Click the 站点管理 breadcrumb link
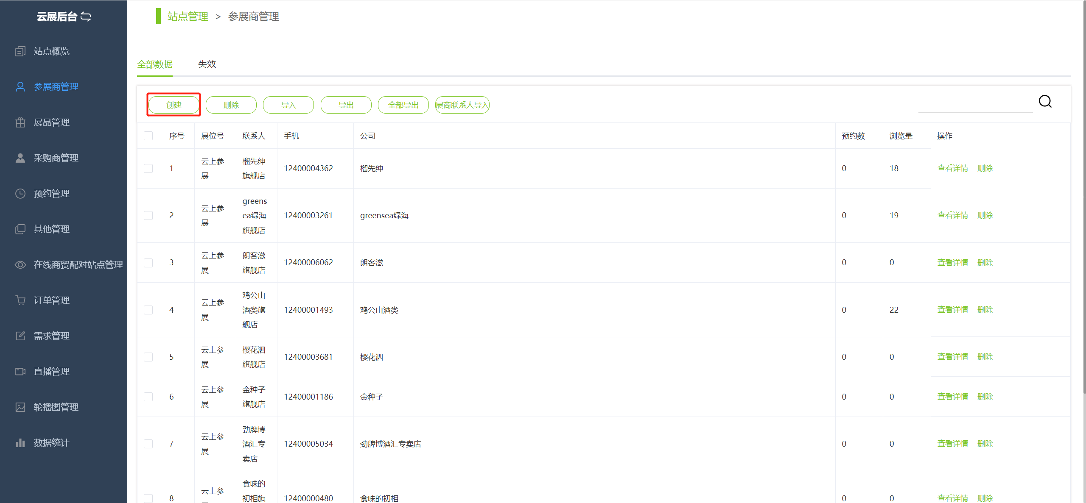 click(x=188, y=17)
